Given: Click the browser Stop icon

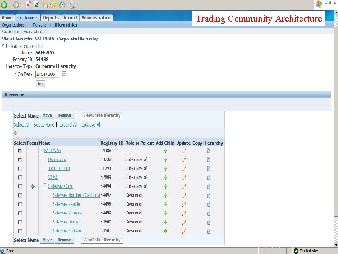Looking at the screenshot, I should [28, 5].
